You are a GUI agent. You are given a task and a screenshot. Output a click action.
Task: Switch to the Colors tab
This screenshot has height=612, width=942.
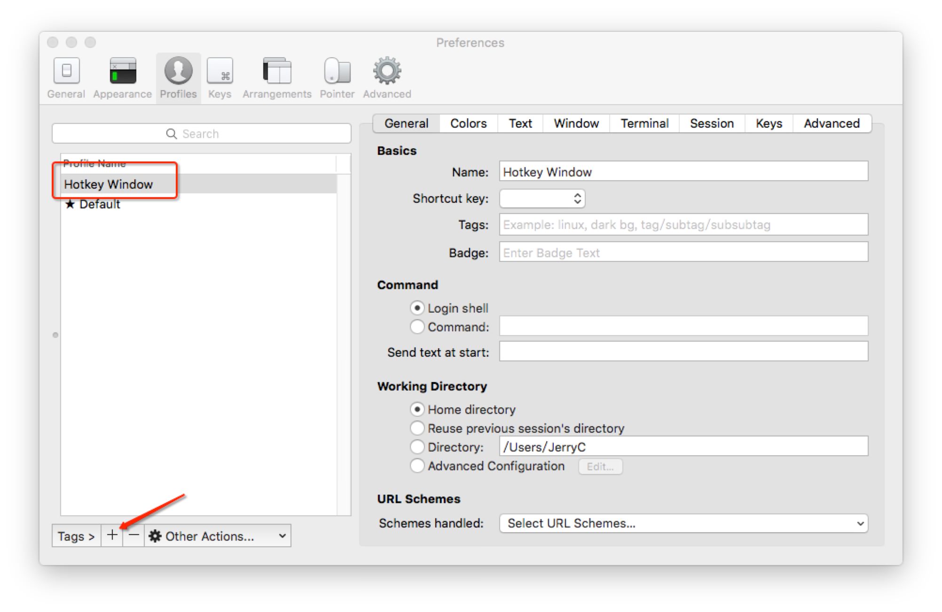(x=468, y=123)
